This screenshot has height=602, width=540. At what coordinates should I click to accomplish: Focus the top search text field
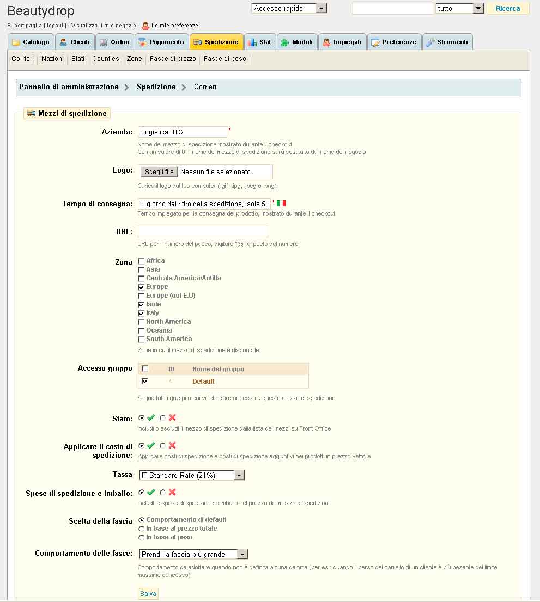click(393, 9)
